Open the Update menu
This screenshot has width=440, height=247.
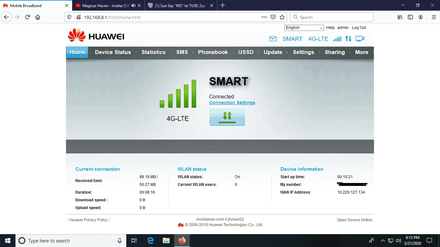pos(273,52)
